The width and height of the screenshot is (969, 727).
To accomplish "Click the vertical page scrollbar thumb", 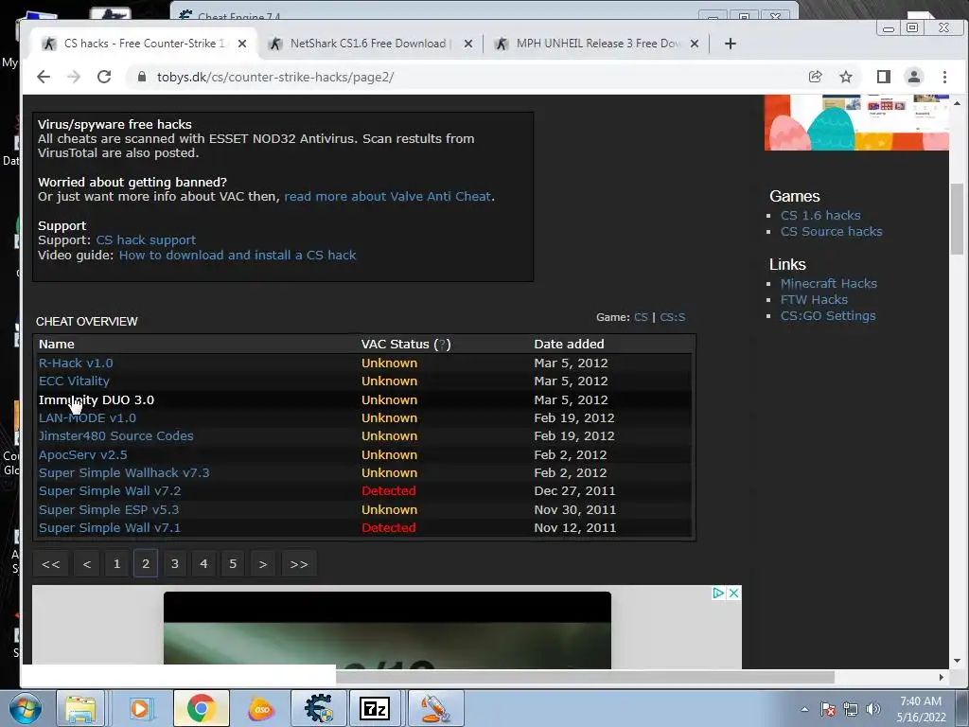I will pos(957,219).
